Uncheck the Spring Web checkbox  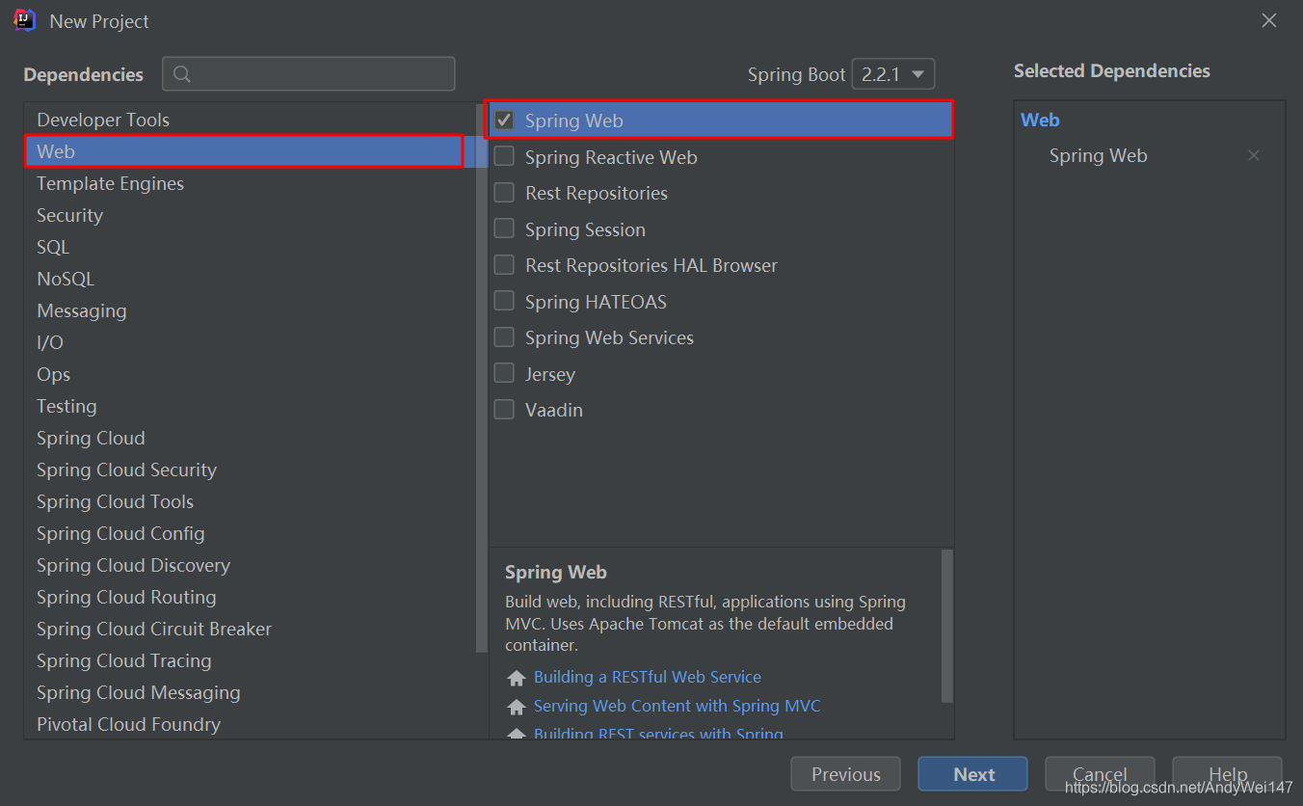pyautogui.click(x=504, y=121)
